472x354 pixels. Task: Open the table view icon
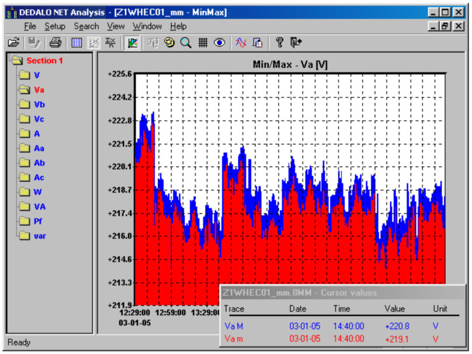(x=77, y=43)
